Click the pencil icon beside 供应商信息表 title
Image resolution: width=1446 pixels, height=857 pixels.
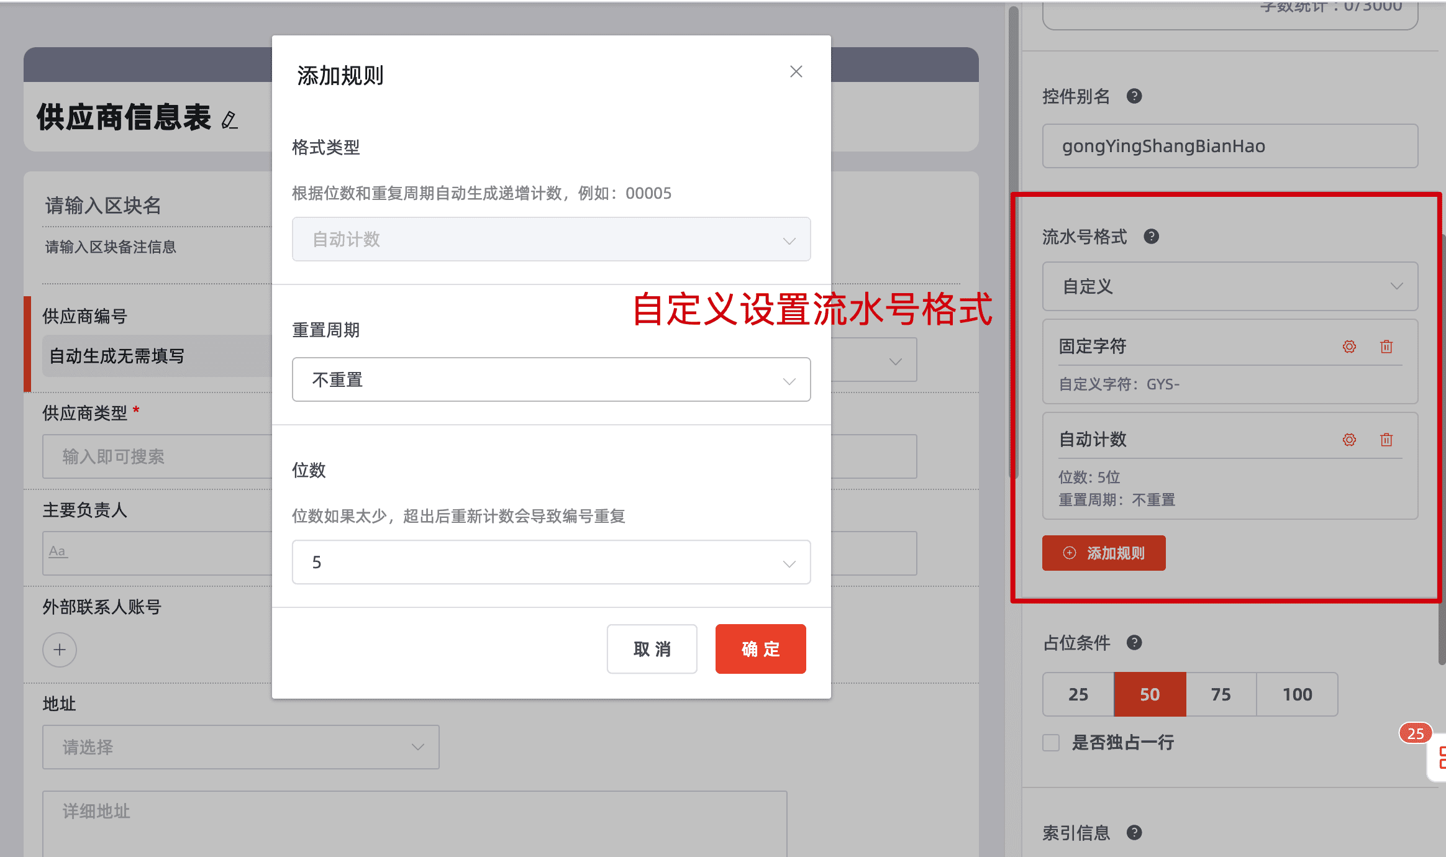tap(229, 120)
